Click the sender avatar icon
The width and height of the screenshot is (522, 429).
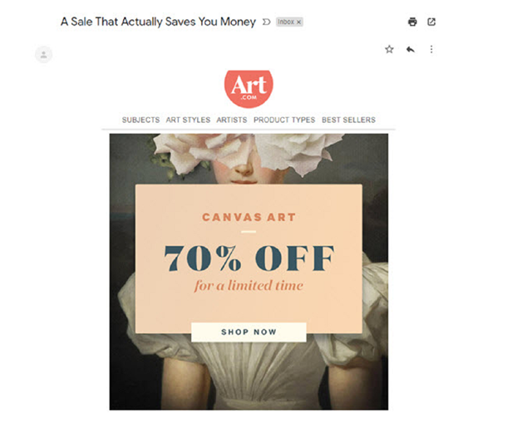pos(43,55)
